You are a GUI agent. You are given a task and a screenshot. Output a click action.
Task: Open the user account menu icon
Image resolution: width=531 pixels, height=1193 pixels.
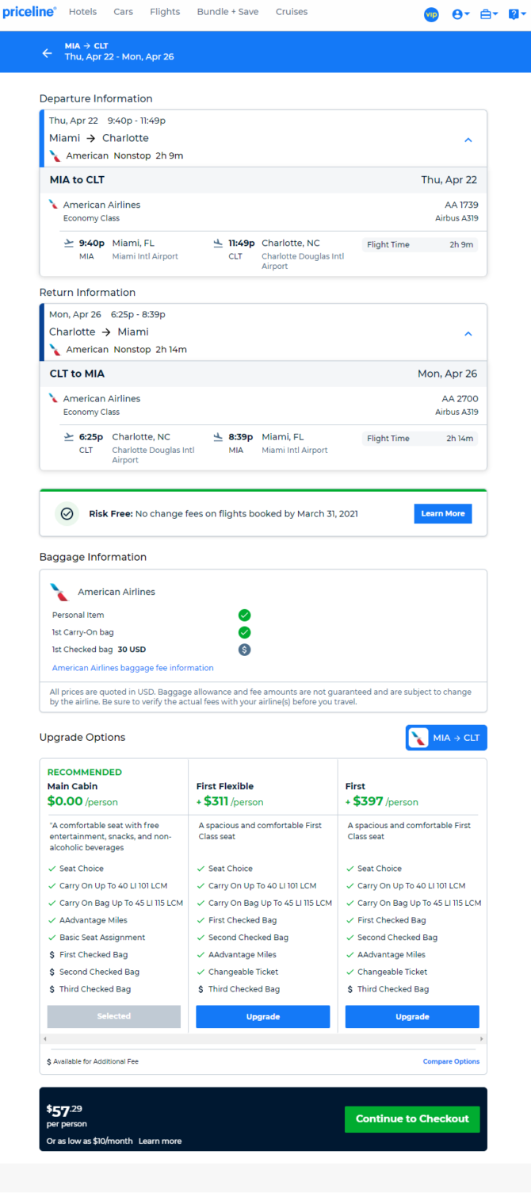[x=460, y=14]
